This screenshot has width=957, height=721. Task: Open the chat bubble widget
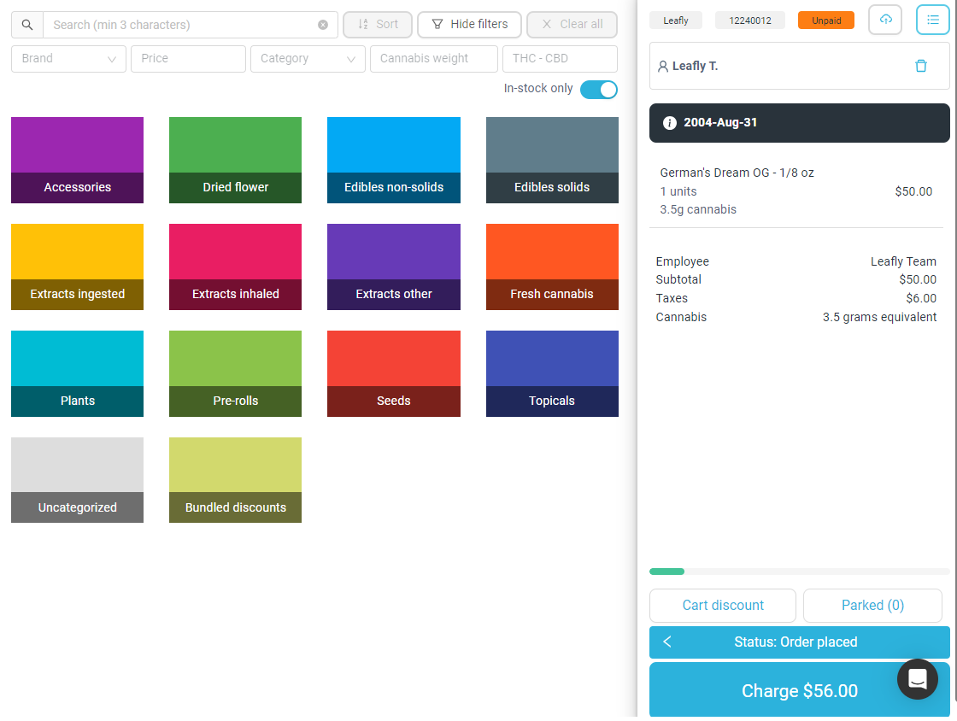tap(918, 679)
